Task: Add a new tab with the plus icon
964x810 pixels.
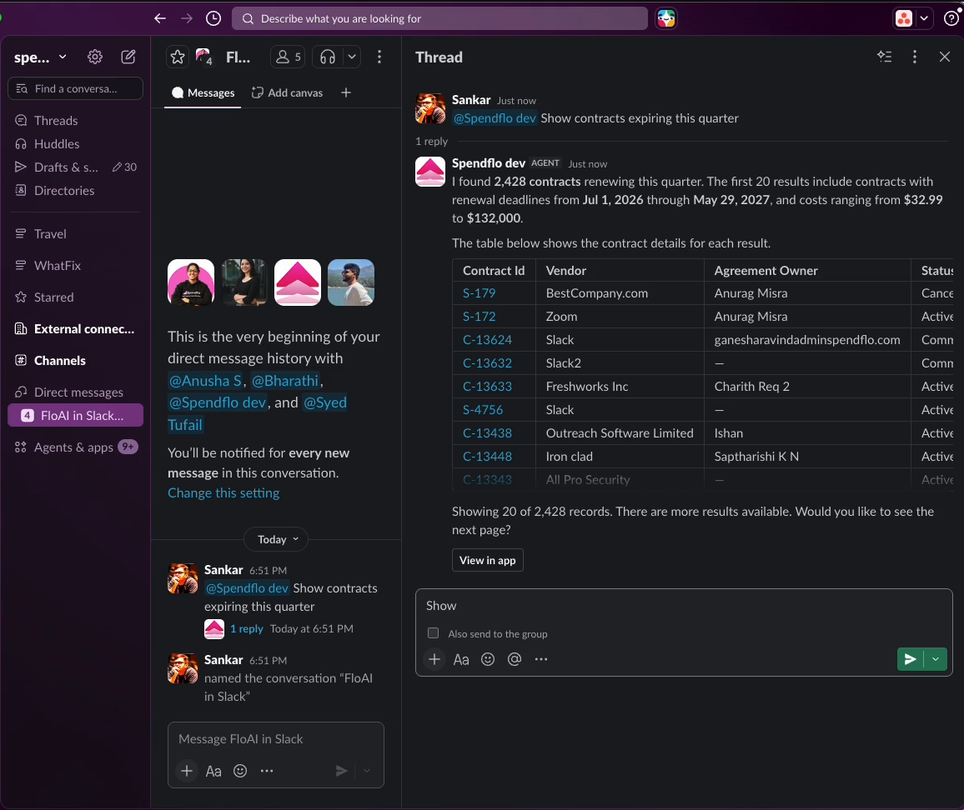Action: point(346,92)
